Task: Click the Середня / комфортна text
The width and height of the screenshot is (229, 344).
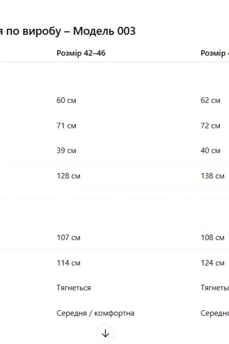Action: (95, 313)
